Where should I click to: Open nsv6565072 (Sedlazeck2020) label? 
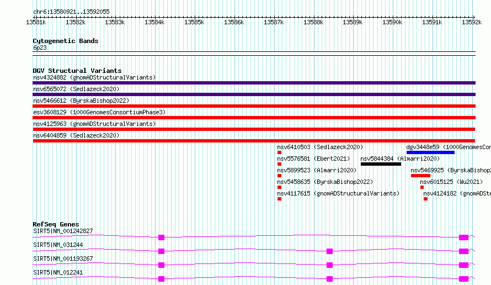76,89
